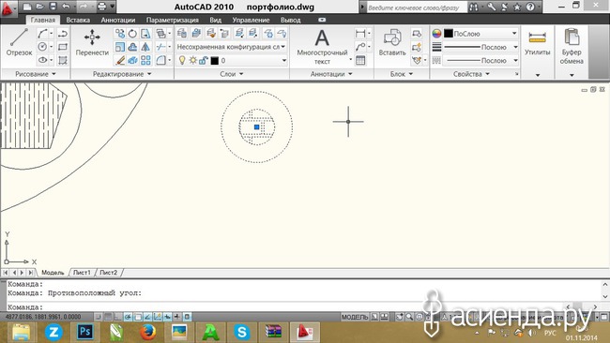Image resolution: width=610 pixels, height=343 pixels.
Task: Expand the Свойства panel
Action: point(471,74)
